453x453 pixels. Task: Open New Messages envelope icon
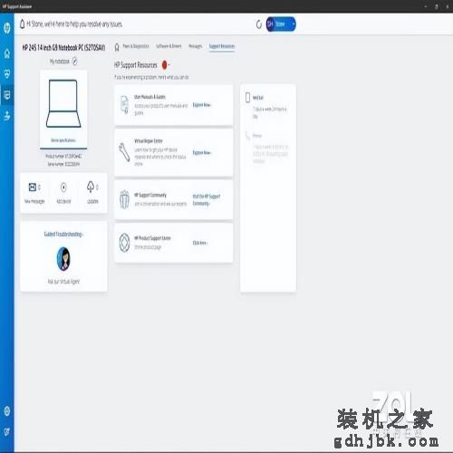coord(33,188)
